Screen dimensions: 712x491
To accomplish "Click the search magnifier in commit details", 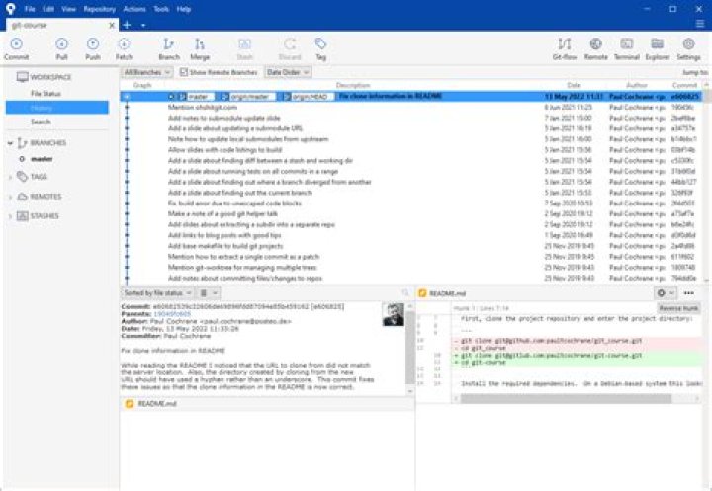I will pos(405,293).
